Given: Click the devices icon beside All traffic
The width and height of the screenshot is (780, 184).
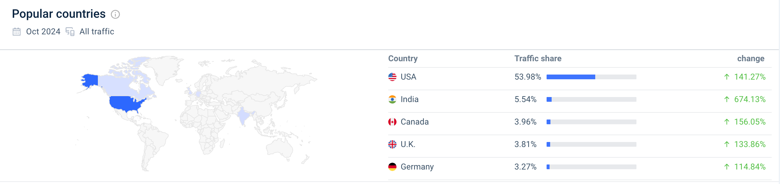Looking at the screenshot, I should [70, 32].
